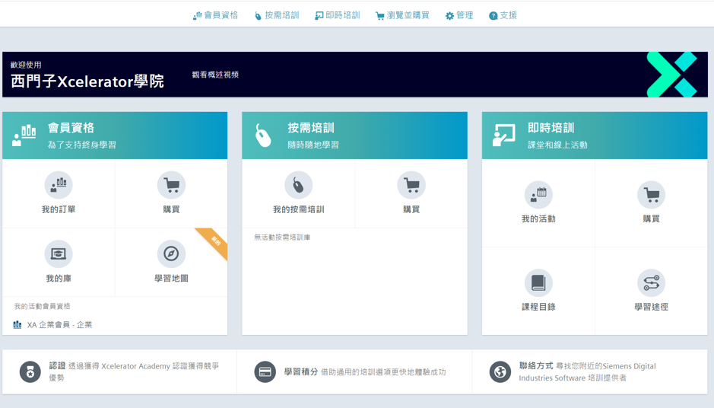This screenshot has height=408, width=714.
Task: Click the 西門子Xcelerator學院 title
Action: [87, 81]
